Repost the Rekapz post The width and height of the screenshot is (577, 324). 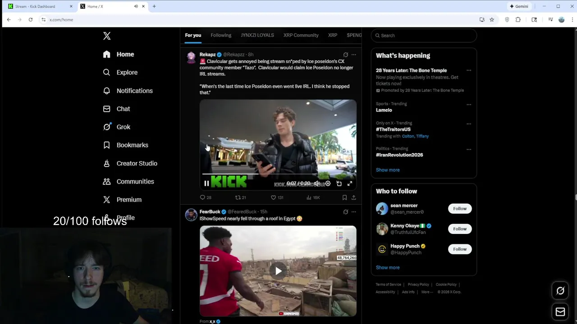coord(240,198)
